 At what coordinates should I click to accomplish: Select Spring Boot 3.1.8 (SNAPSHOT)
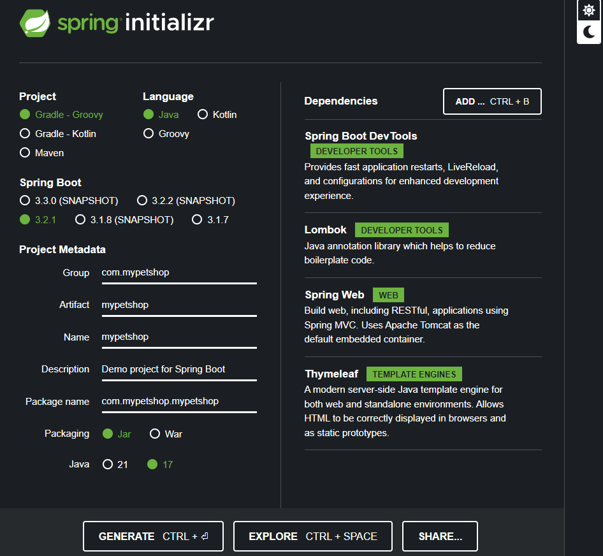point(124,220)
